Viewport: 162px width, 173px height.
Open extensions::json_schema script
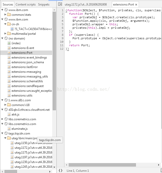28,62
